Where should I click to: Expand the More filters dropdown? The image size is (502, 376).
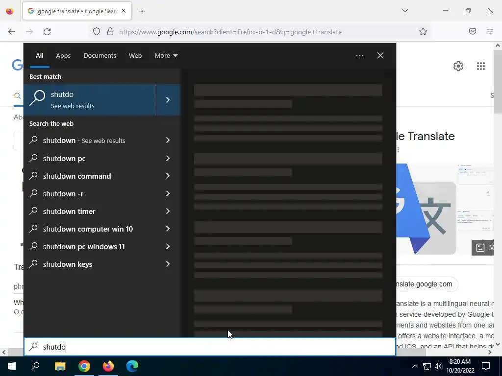click(x=166, y=56)
